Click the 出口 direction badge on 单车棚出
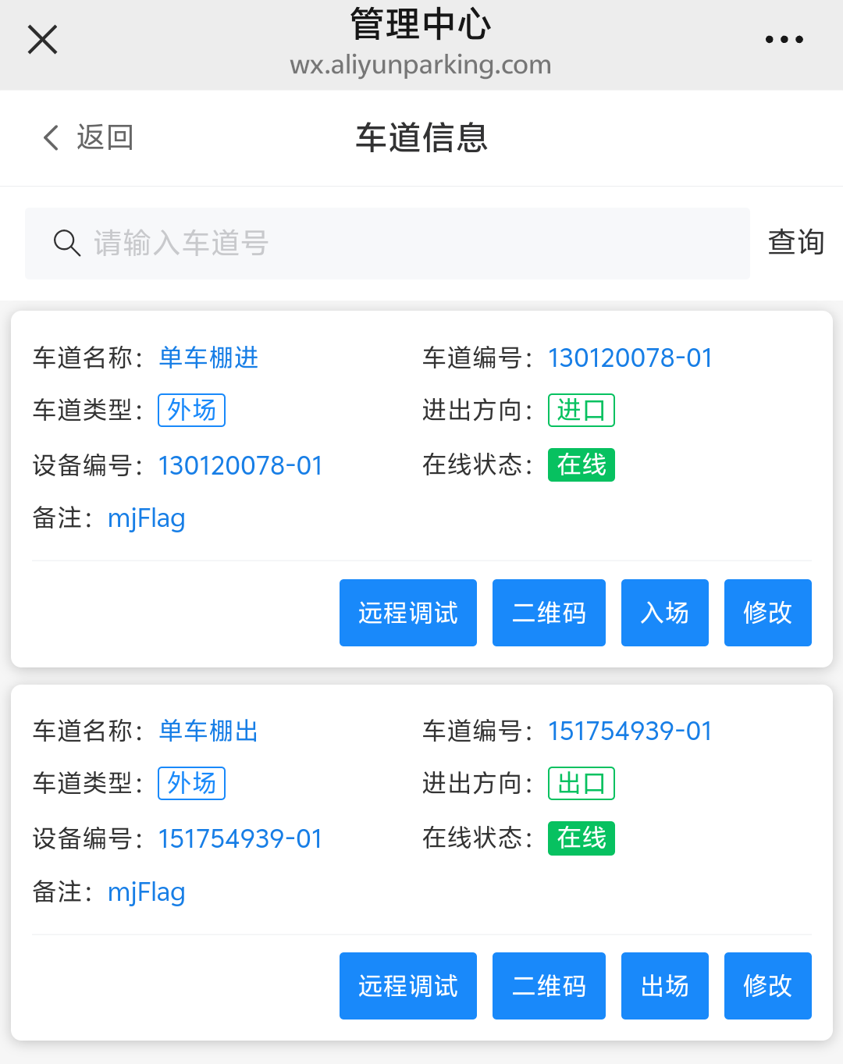Viewport: 843px width, 1064px height. [x=582, y=784]
